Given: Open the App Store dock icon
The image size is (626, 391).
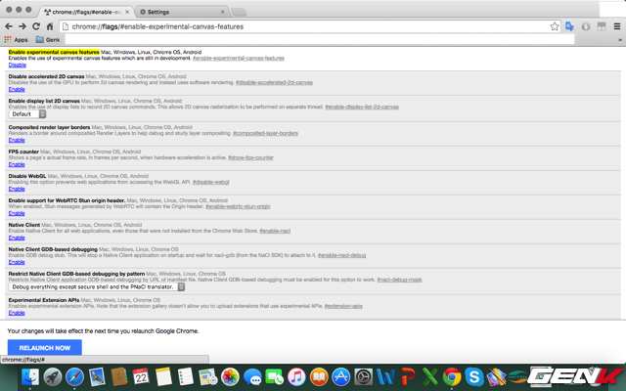Looking at the screenshot, I should [x=340, y=377].
